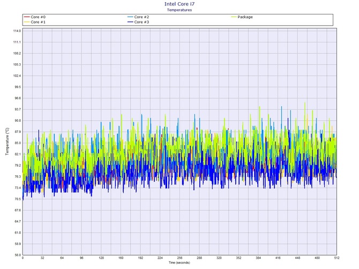Viewport: 359px width, 269px height.
Task: Click the 416 x-axis tick label
Action: pos(278,258)
